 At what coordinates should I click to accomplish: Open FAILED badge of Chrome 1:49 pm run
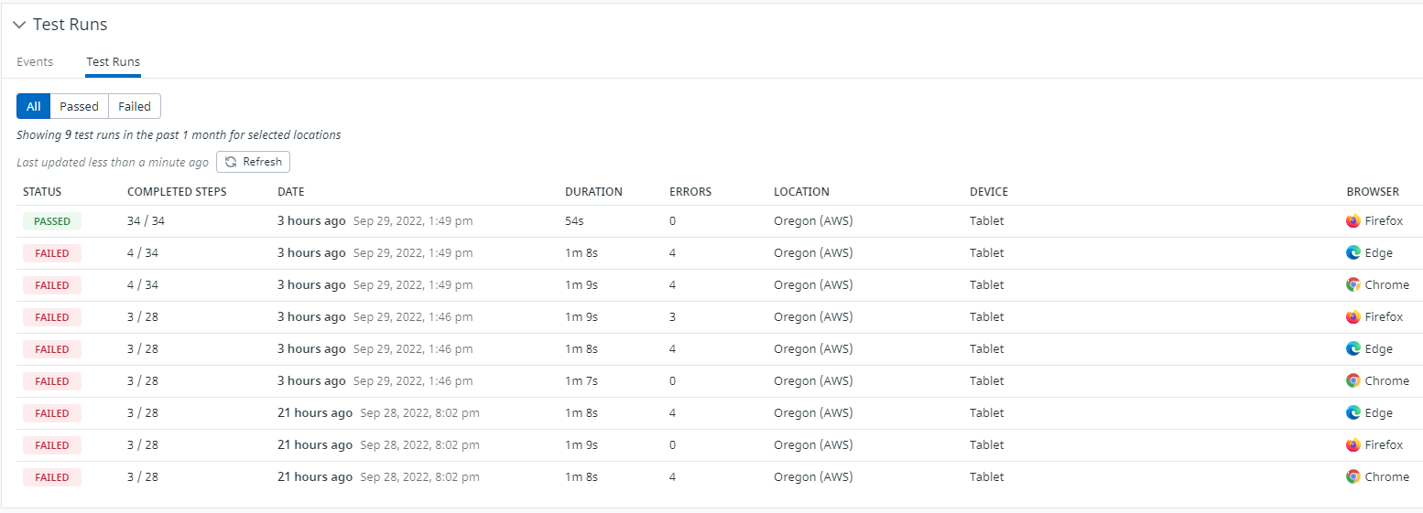[52, 285]
